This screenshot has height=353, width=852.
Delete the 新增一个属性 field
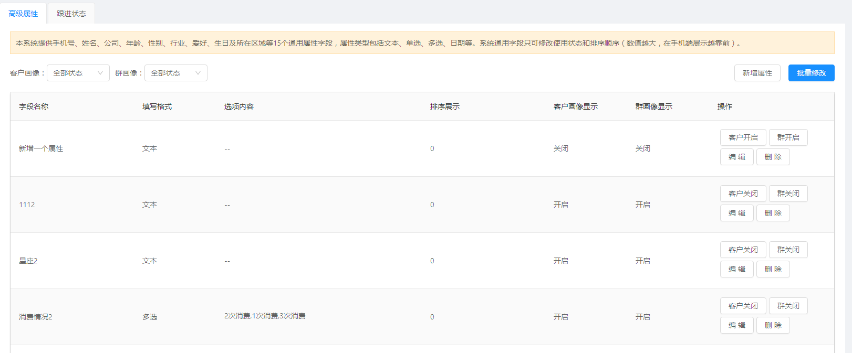(x=773, y=157)
